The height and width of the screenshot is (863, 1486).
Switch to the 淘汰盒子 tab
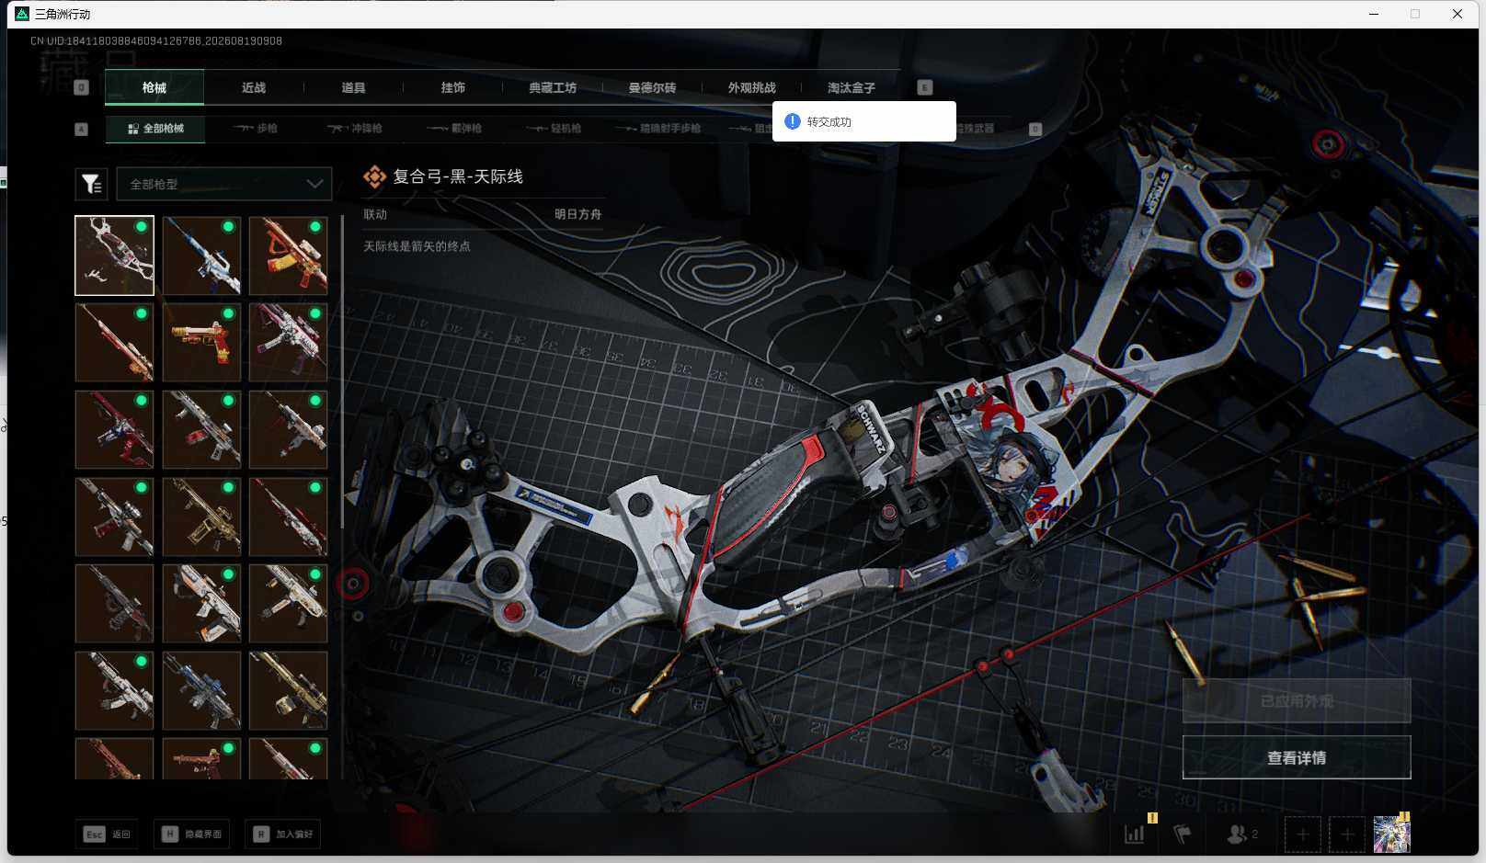tap(852, 87)
